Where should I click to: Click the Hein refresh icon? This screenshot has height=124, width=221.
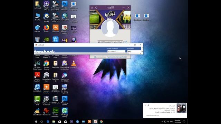[96, 8]
